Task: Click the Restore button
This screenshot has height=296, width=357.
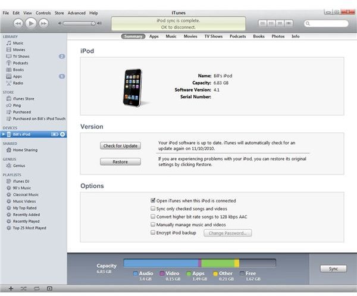Action: point(120,162)
